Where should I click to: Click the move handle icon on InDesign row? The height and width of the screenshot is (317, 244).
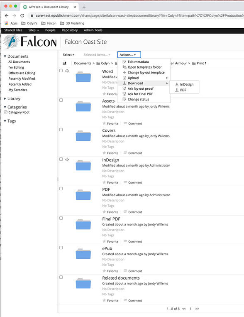67,159
